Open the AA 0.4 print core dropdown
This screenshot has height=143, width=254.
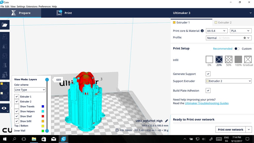(217, 31)
